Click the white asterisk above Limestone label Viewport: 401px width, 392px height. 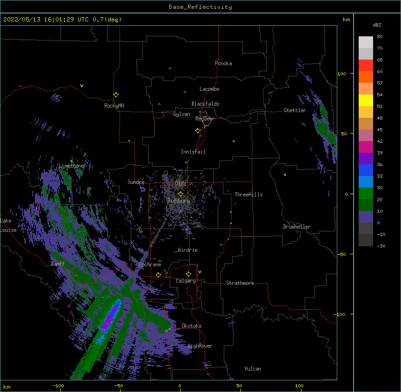pos(72,161)
